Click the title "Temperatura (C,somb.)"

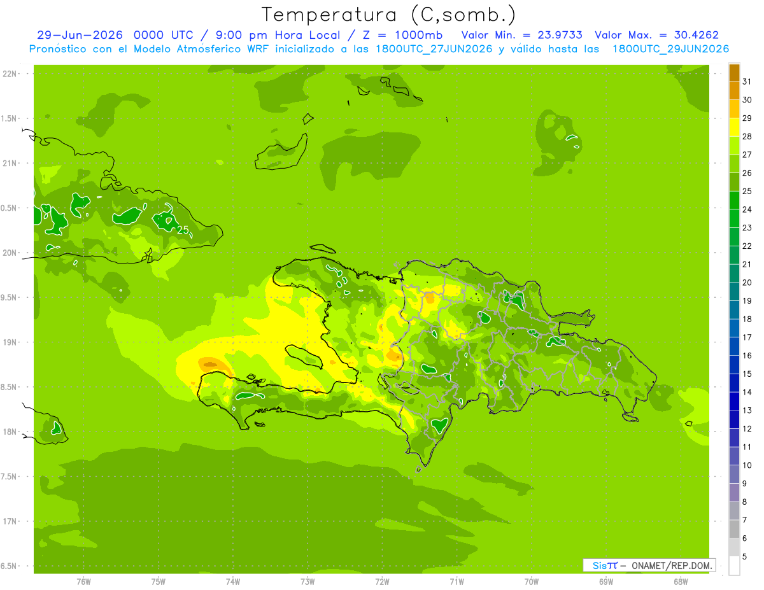point(388,15)
